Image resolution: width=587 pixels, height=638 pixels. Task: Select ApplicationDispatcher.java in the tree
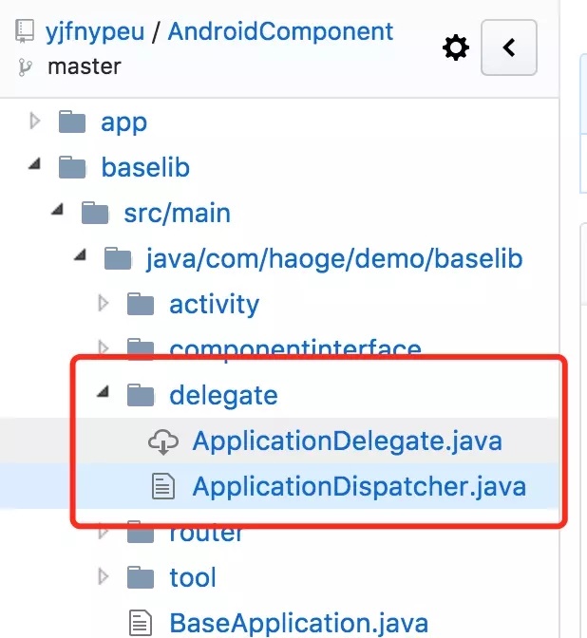pyautogui.click(x=359, y=487)
